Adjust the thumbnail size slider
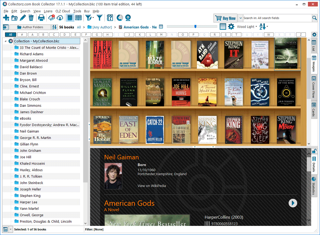The image size is (320, 235). tap(195, 26)
